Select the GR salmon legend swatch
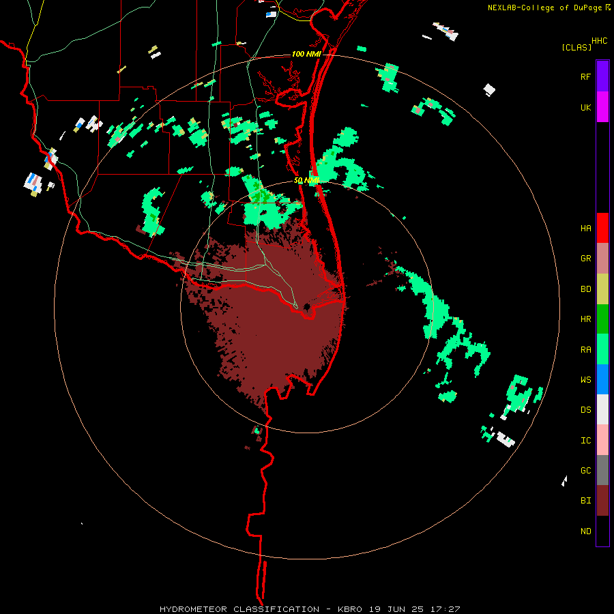This screenshot has height=614, width=614. 602,259
